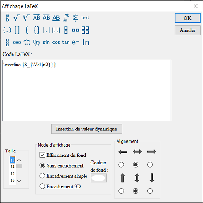The width and height of the screenshot is (203, 203).
Task: Insert the square root symbol
Action: pos(17,18)
